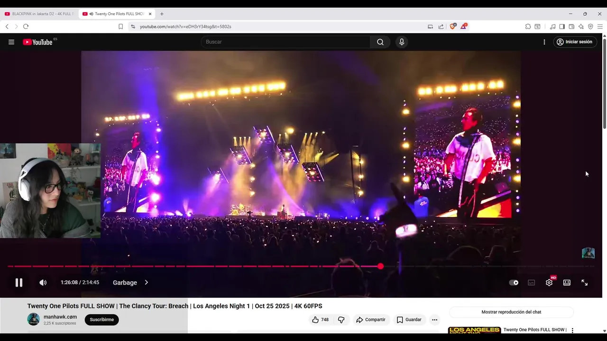Open the browser main hamburger menu
This screenshot has width=607, height=341.
tap(600, 27)
